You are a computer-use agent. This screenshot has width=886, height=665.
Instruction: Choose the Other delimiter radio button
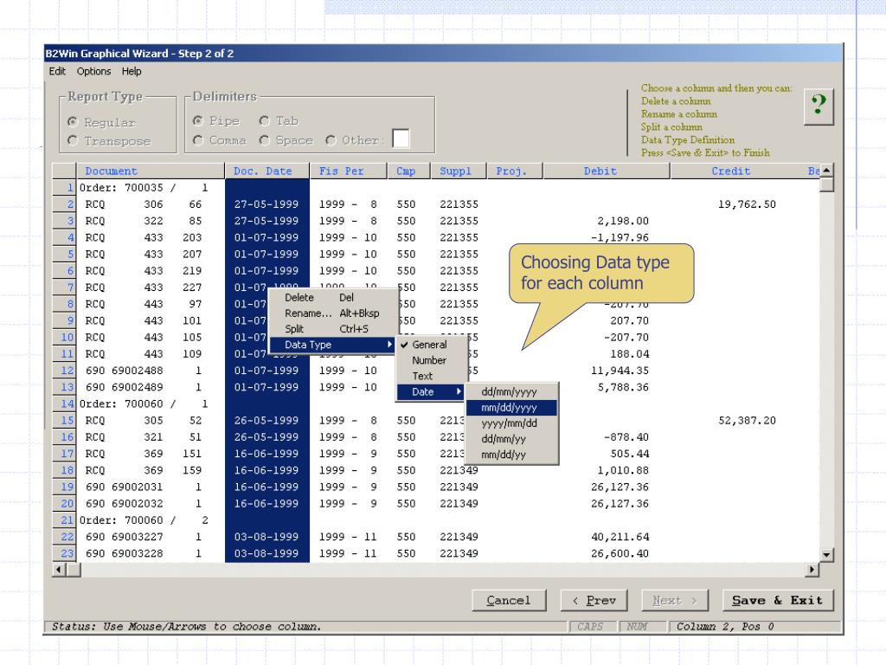tap(331, 139)
